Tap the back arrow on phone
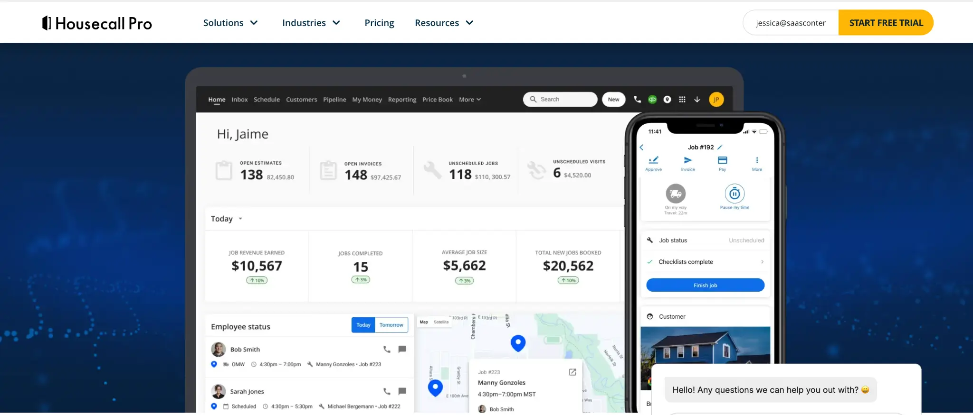973x415 pixels. (x=641, y=148)
